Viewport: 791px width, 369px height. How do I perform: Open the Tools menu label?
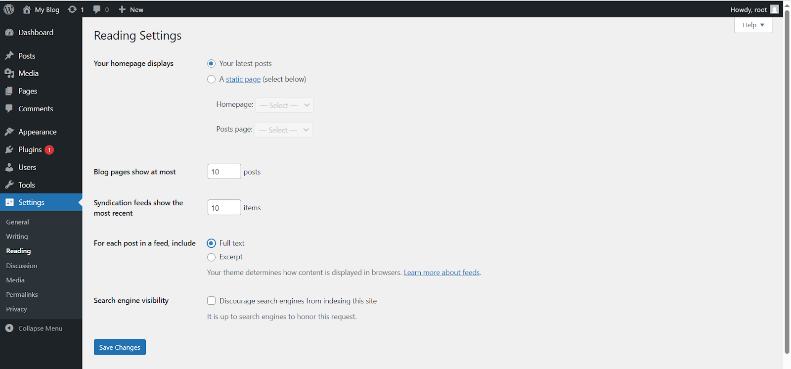click(x=27, y=185)
